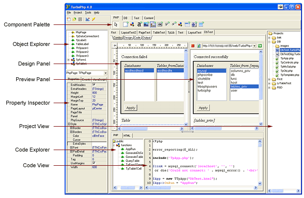
Task: Click the text label 'a' component icon
Action: tap(140, 24)
